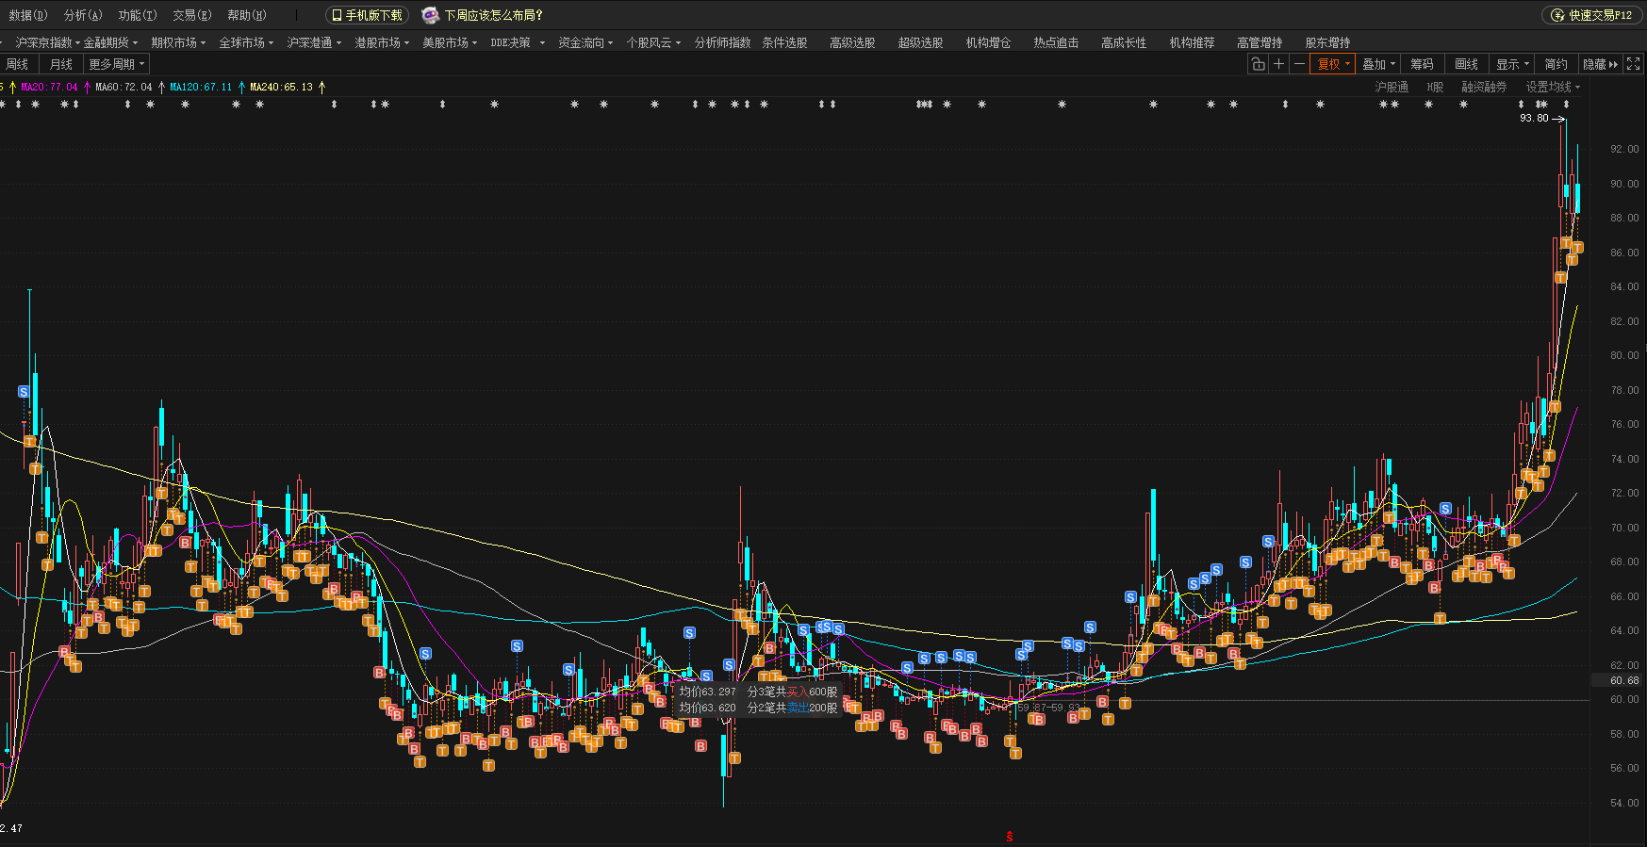The width and height of the screenshot is (1647, 847).
Task: Click MA60:72.04 label
Action: pyautogui.click(x=124, y=87)
